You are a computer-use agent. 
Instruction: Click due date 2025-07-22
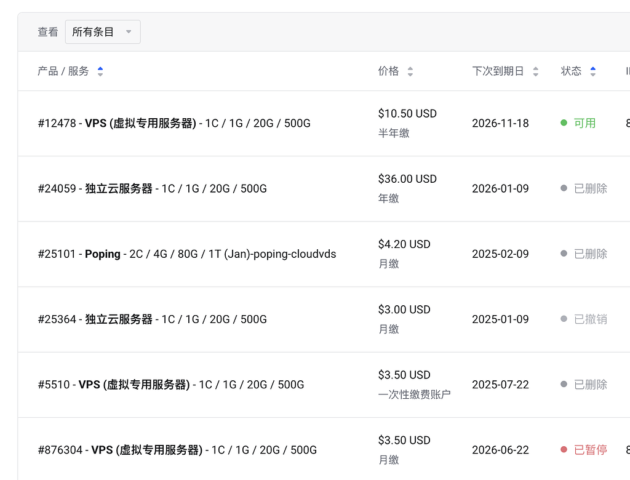click(x=500, y=385)
